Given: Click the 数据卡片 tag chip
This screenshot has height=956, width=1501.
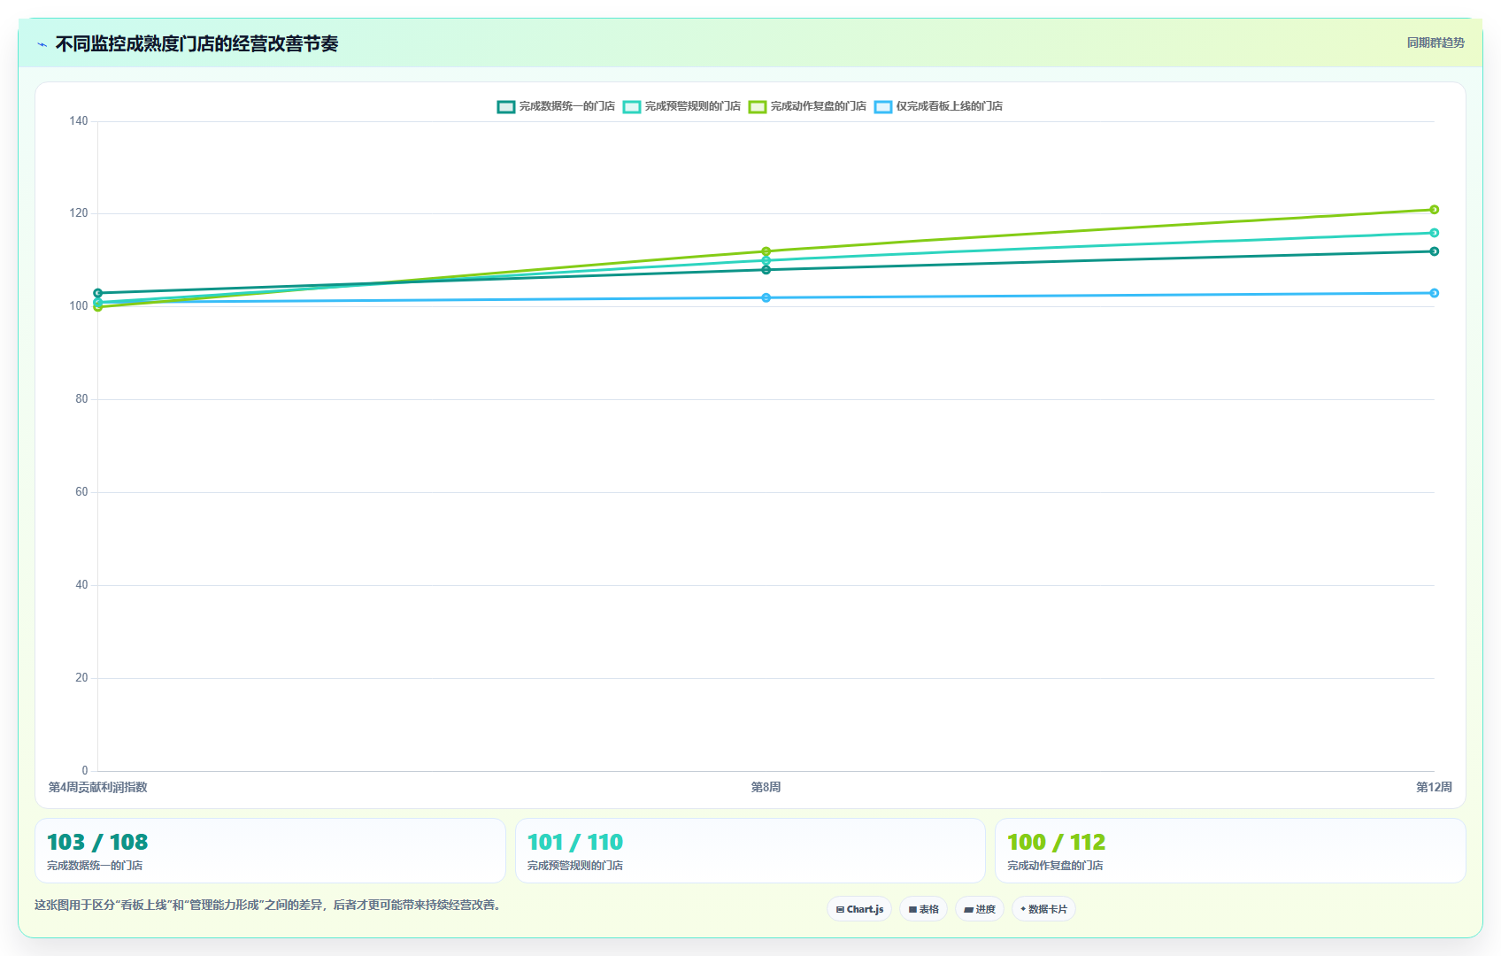Looking at the screenshot, I should click(x=1043, y=909).
